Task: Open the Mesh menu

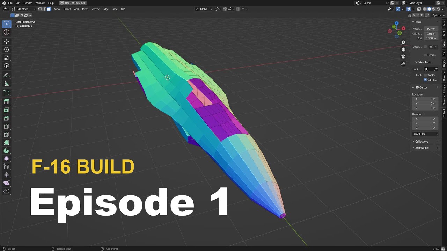Action: click(x=85, y=9)
